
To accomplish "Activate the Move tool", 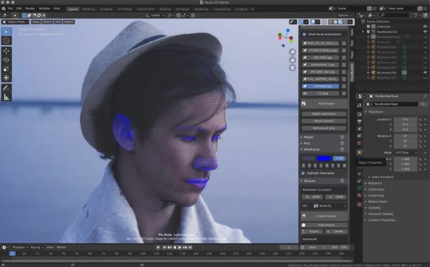I will [6, 51].
